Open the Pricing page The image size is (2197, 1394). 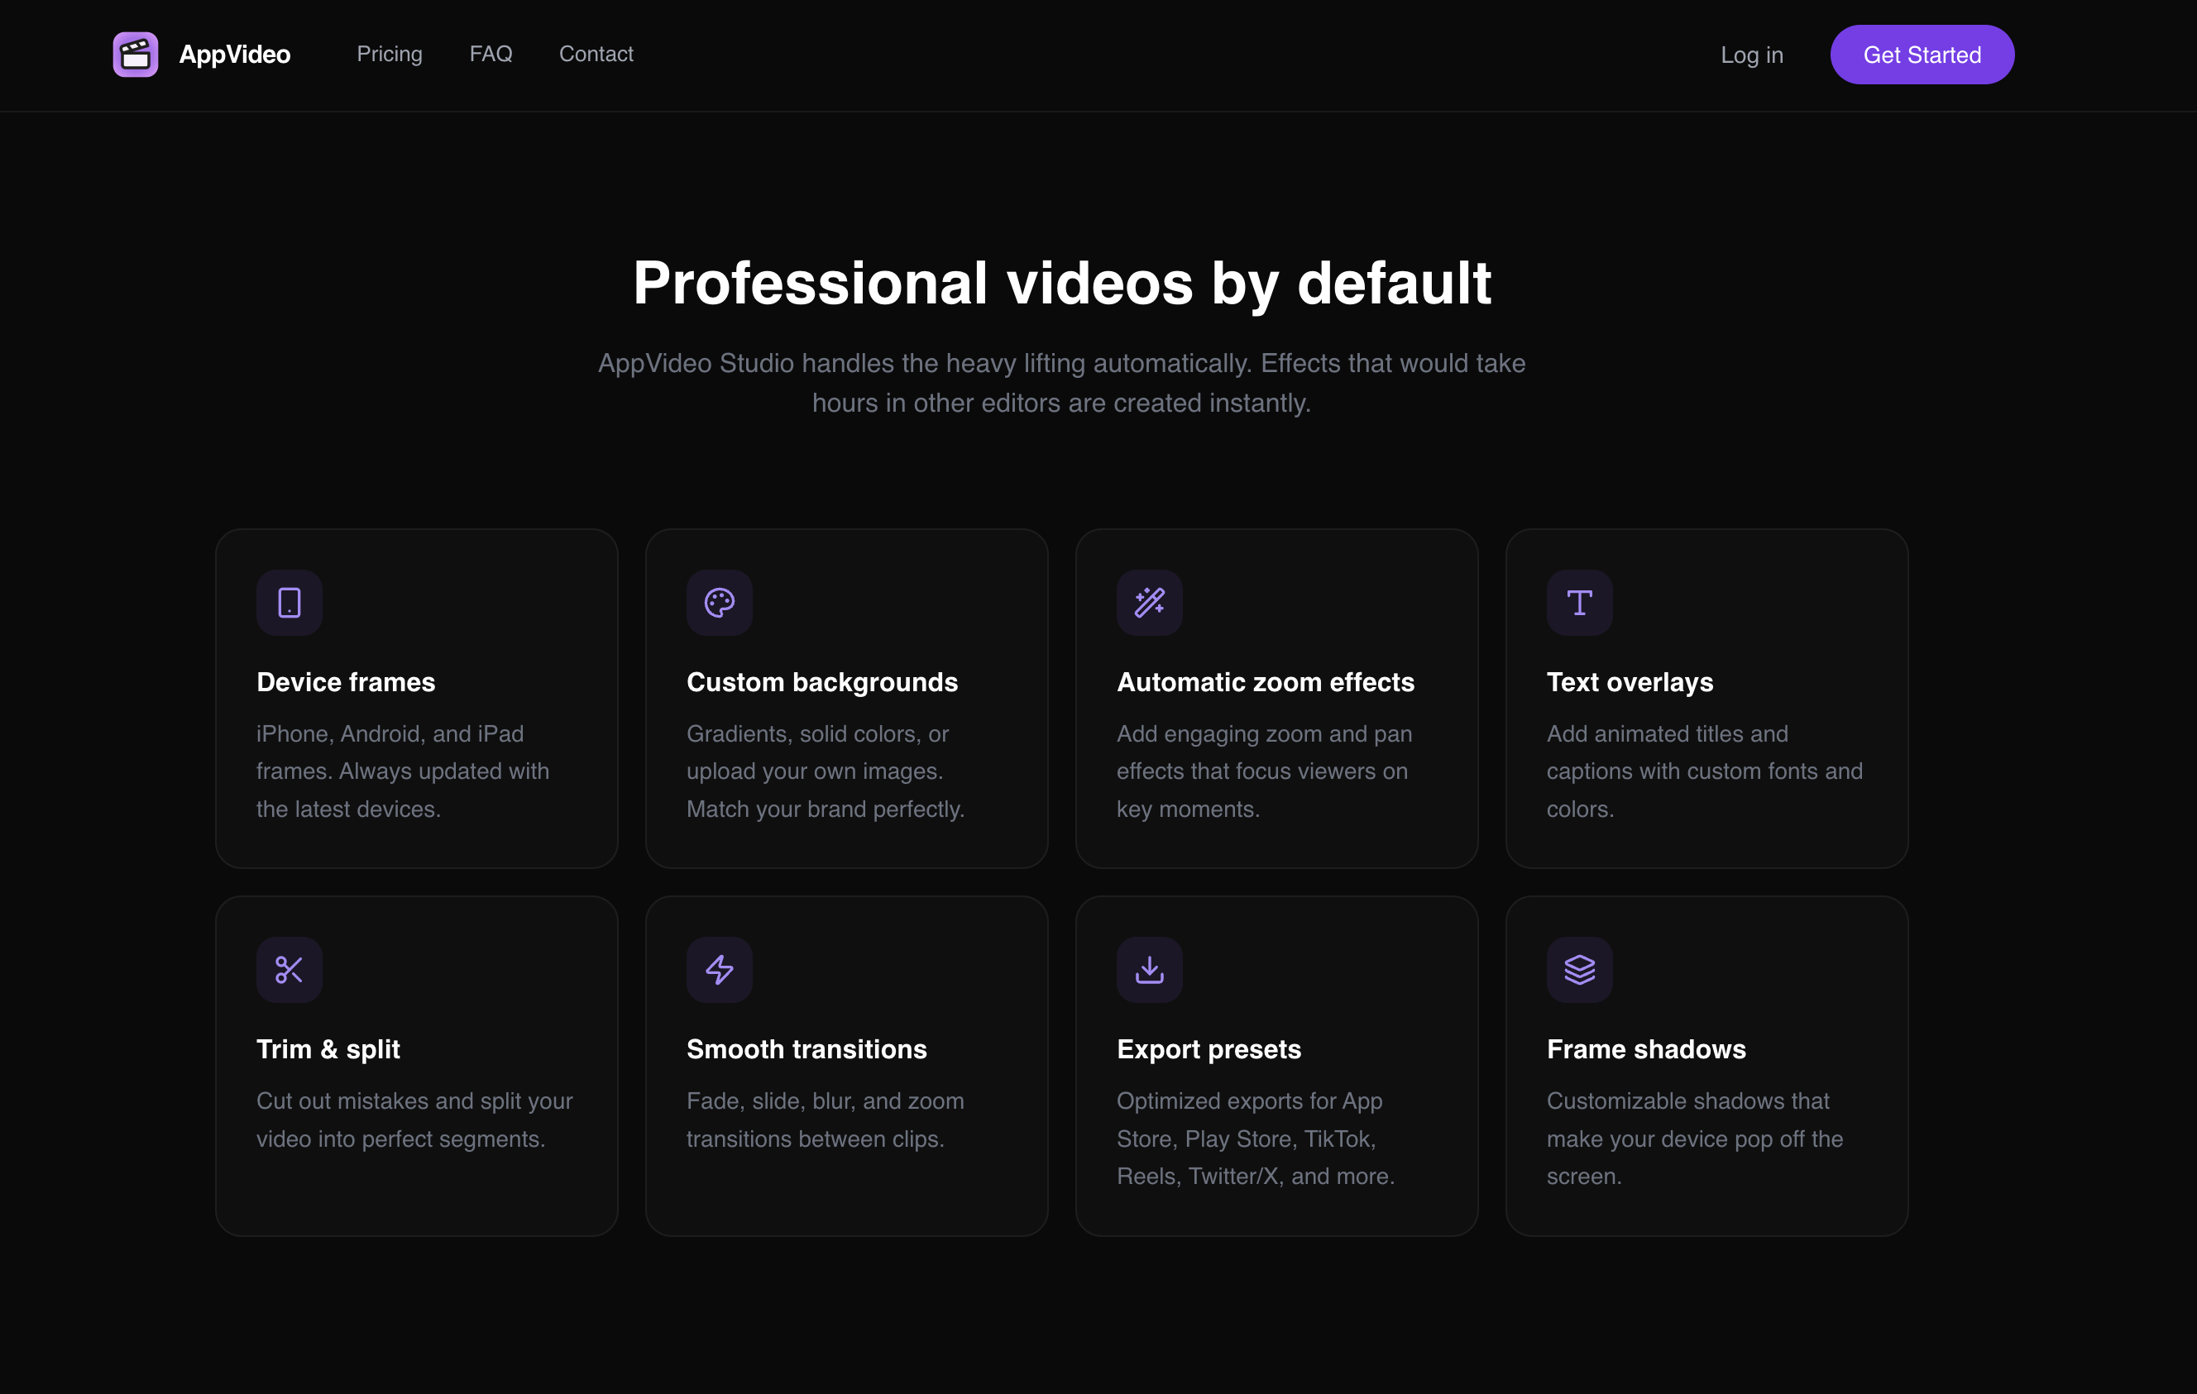[x=390, y=54]
